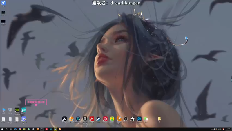This screenshot has height=131, width=232.
Task: Open the third text document in bottom row
Action: pyautogui.click(x=17, y=119)
